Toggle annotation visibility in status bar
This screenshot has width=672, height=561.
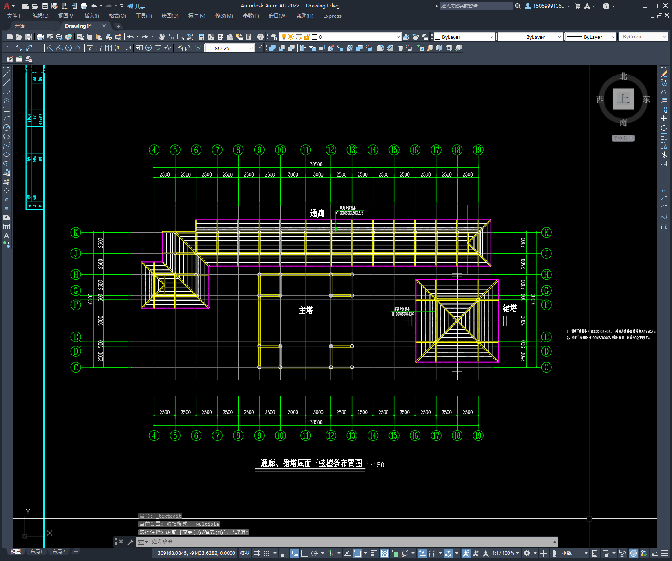point(466,553)
